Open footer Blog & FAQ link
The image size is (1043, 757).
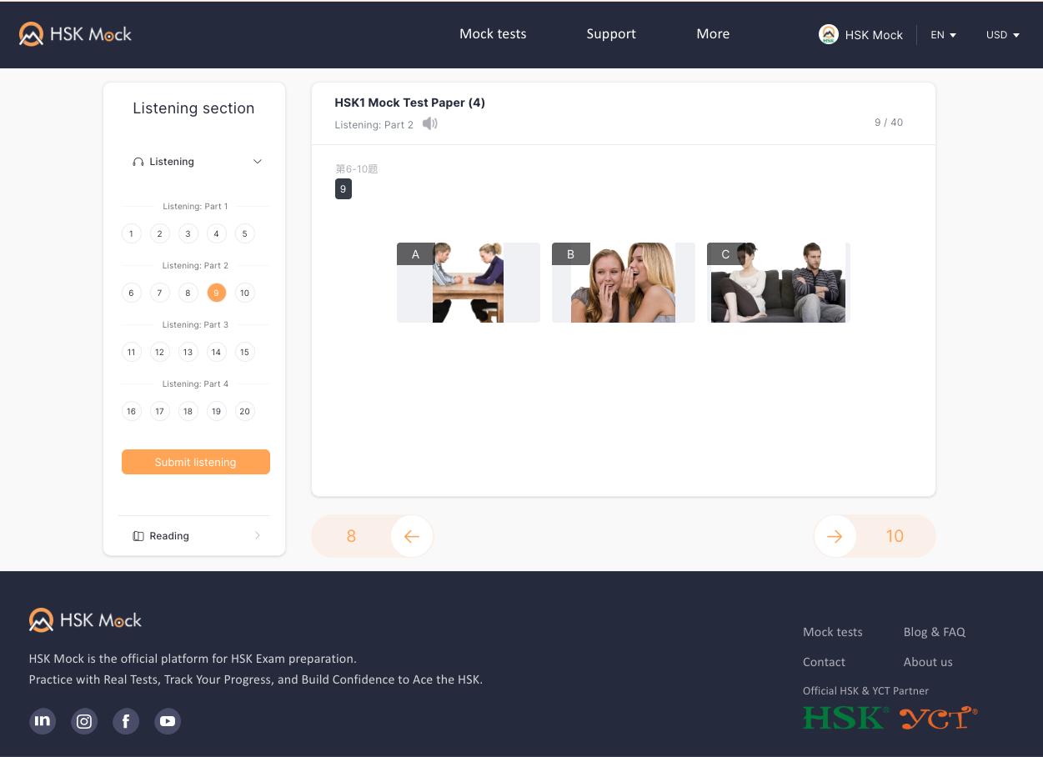pos(935,632)
